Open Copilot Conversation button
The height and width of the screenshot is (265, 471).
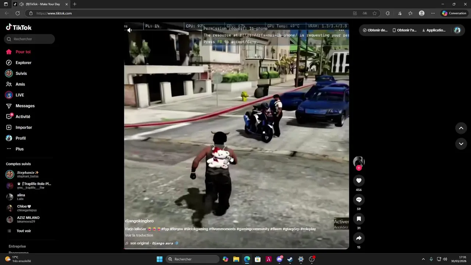click(454, 13)
